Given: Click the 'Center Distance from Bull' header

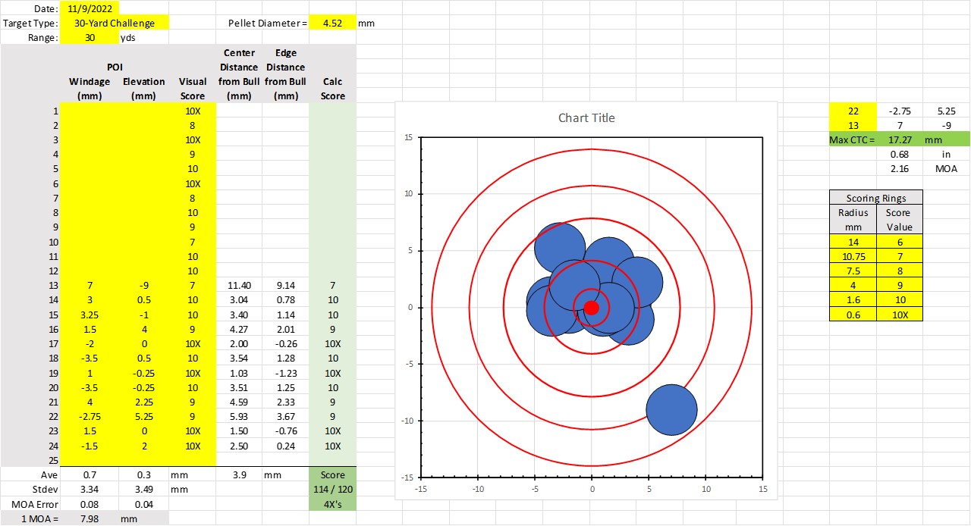Looking at the screenshot, I should [239, 74].
